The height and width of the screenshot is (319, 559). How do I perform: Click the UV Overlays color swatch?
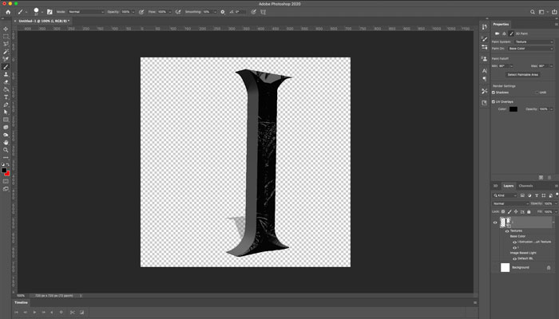513,108
